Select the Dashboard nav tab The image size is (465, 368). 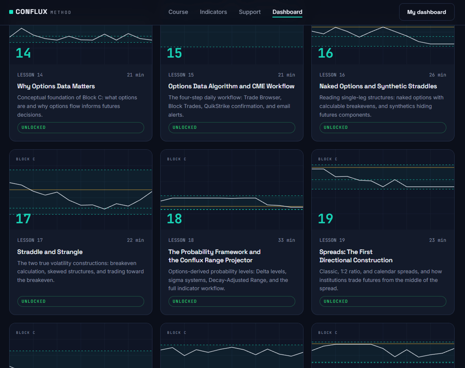pyautogui.click(x=287, y=12)
